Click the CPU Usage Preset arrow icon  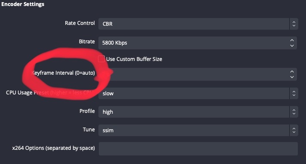pyautogui.click(x=294, y=94)
